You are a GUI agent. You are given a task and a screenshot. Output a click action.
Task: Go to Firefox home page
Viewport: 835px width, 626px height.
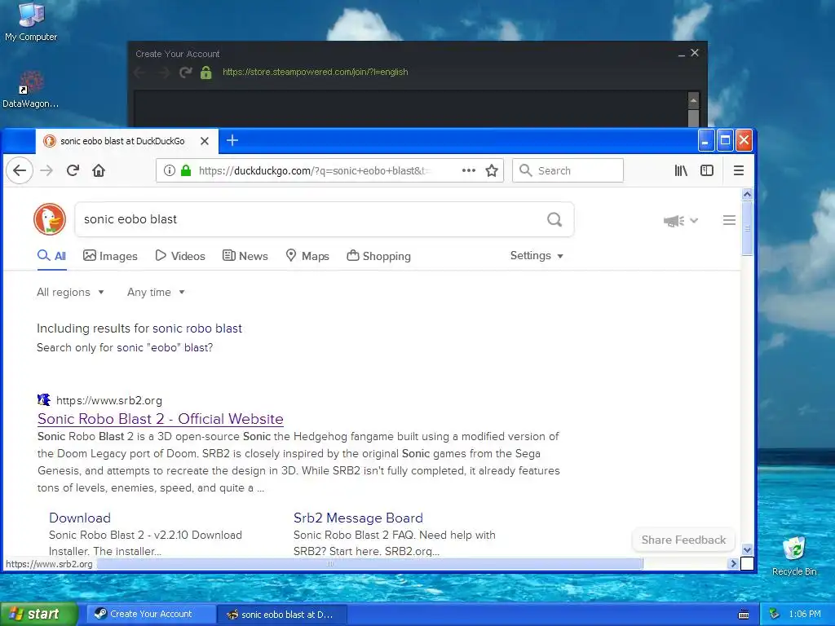tap(99, 170)
